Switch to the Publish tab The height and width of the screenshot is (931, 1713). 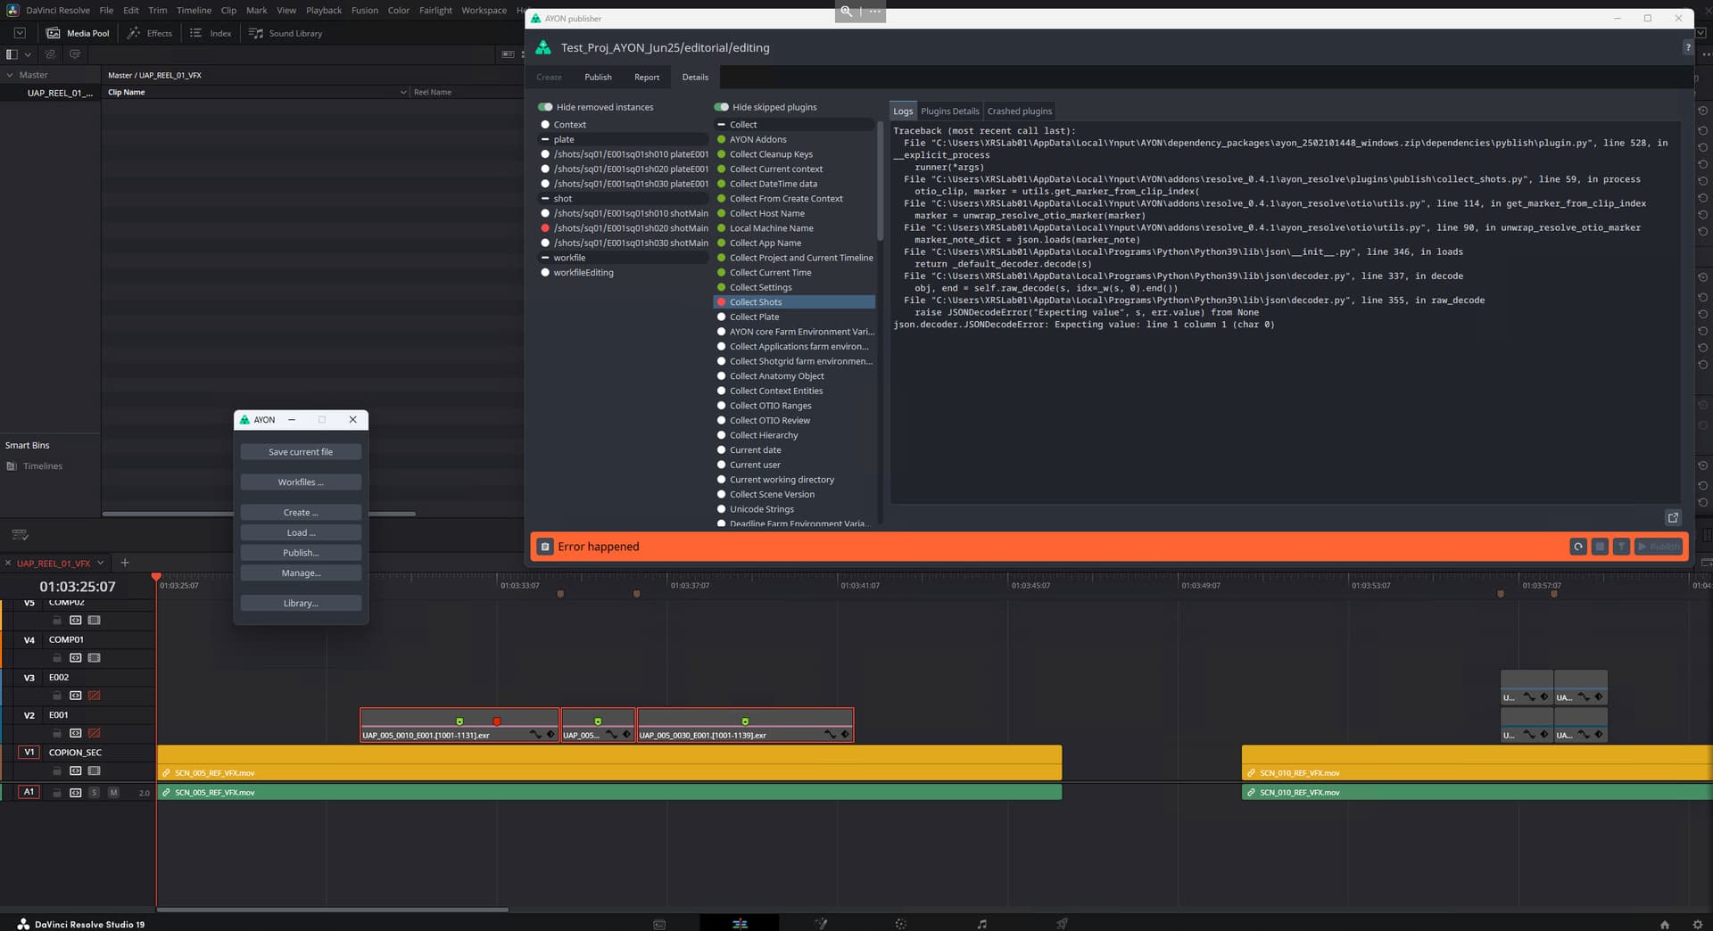click(598, 77)
